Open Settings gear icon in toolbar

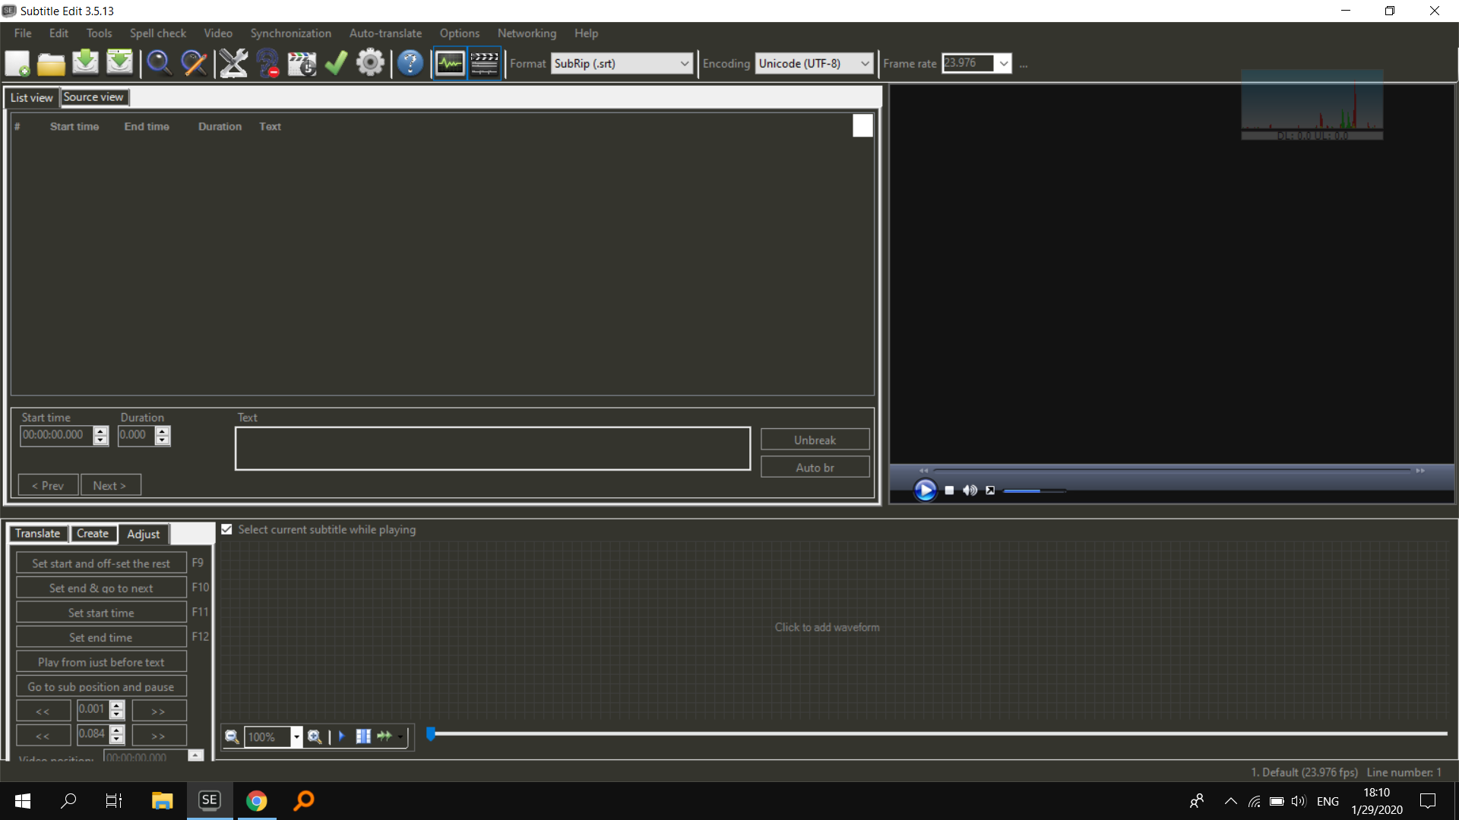point(370,63)
